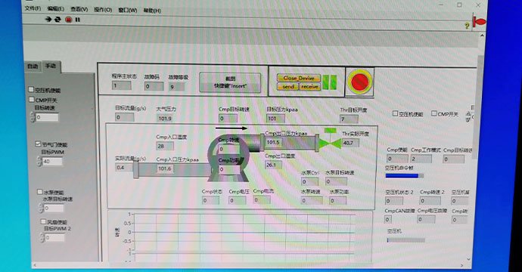Open the 窗口(W) menu

click(128, 10)
